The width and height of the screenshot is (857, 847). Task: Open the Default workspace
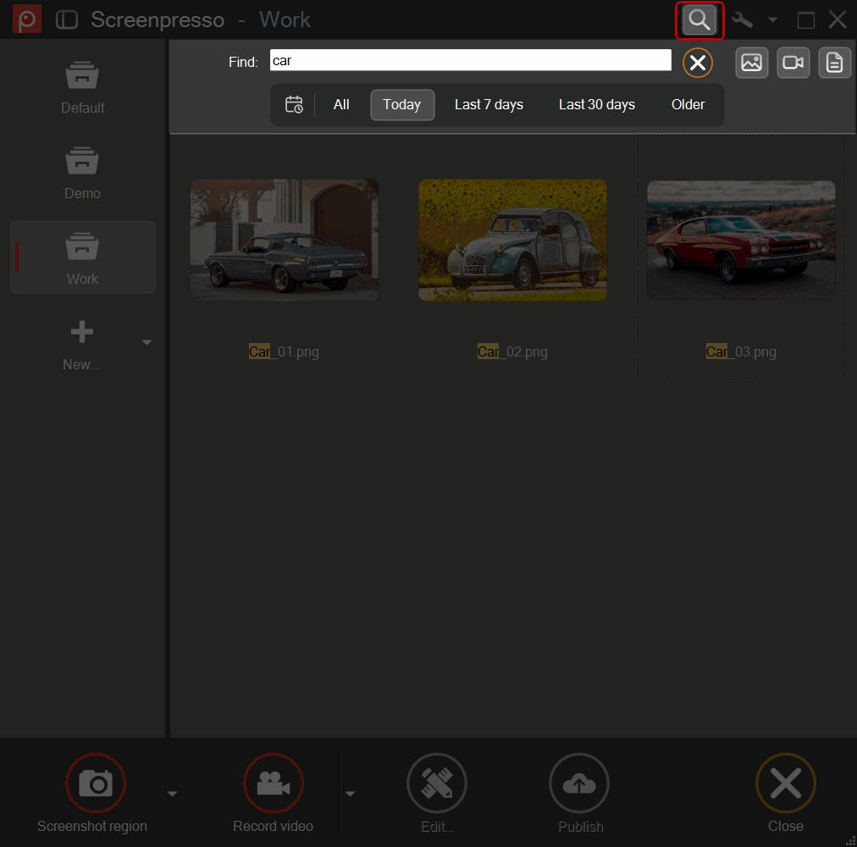pyautogui.click(x=82, y=88)
